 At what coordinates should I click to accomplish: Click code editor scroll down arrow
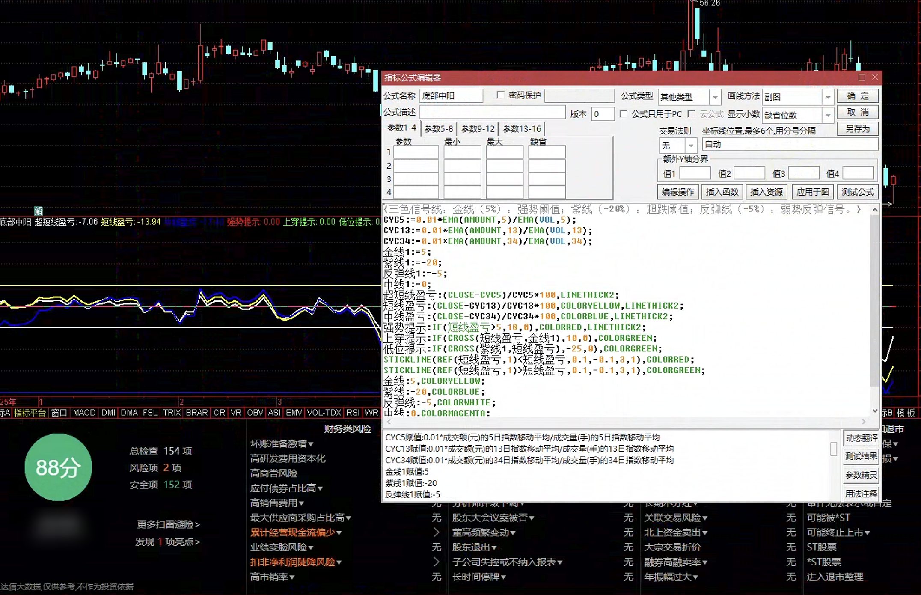(x=875, y=410)
